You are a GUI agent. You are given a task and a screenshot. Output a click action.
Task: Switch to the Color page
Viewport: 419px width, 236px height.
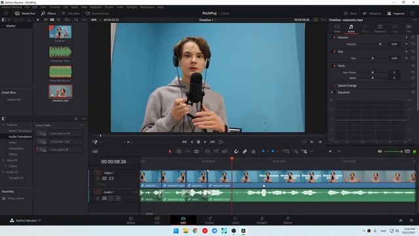236,220
